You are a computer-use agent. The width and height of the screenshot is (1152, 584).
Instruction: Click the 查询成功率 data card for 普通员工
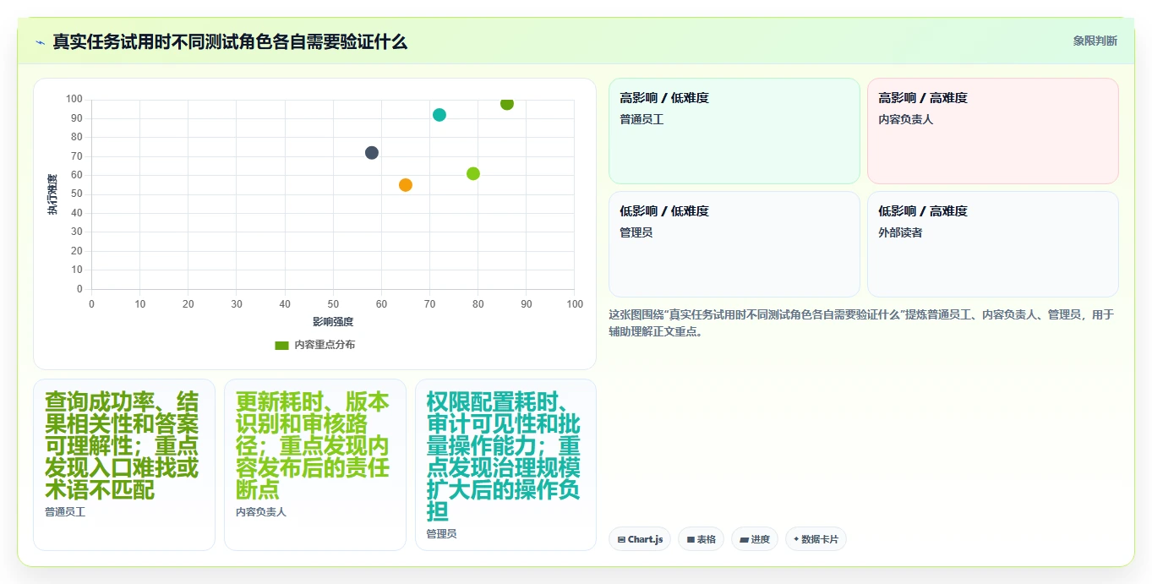pos(124,465)
